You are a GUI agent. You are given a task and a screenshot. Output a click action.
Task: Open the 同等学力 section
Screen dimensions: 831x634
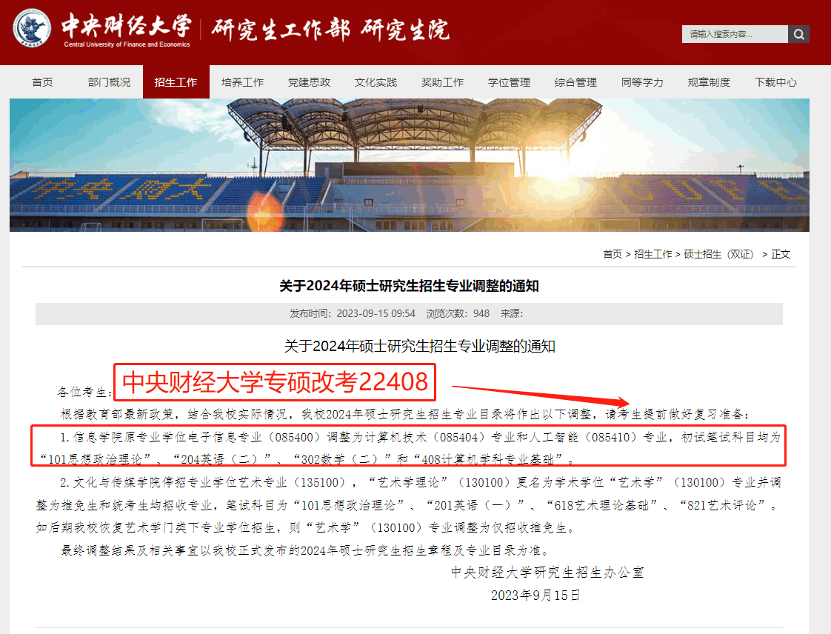coord(642,82)
